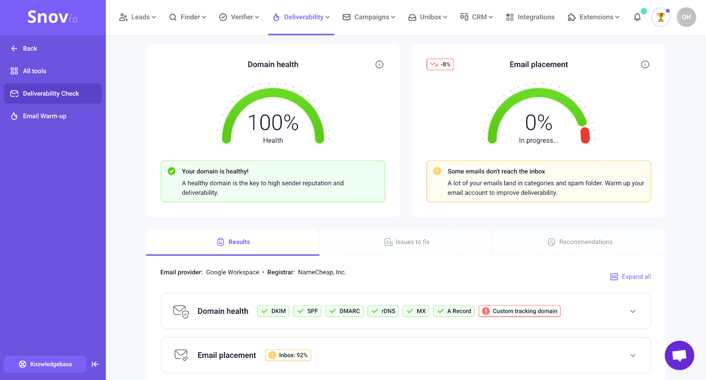This screenshot has height=380, width=706.
Task: Expand the Domain health results row
Action: pyautogui.click(x=633, y=311)
